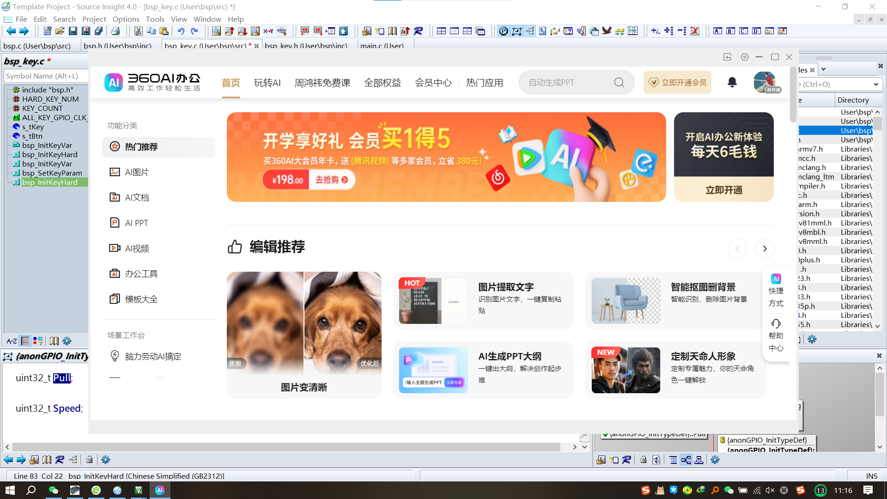Toggle the Project Window P button
887x499 pixels.
(504, 31)
